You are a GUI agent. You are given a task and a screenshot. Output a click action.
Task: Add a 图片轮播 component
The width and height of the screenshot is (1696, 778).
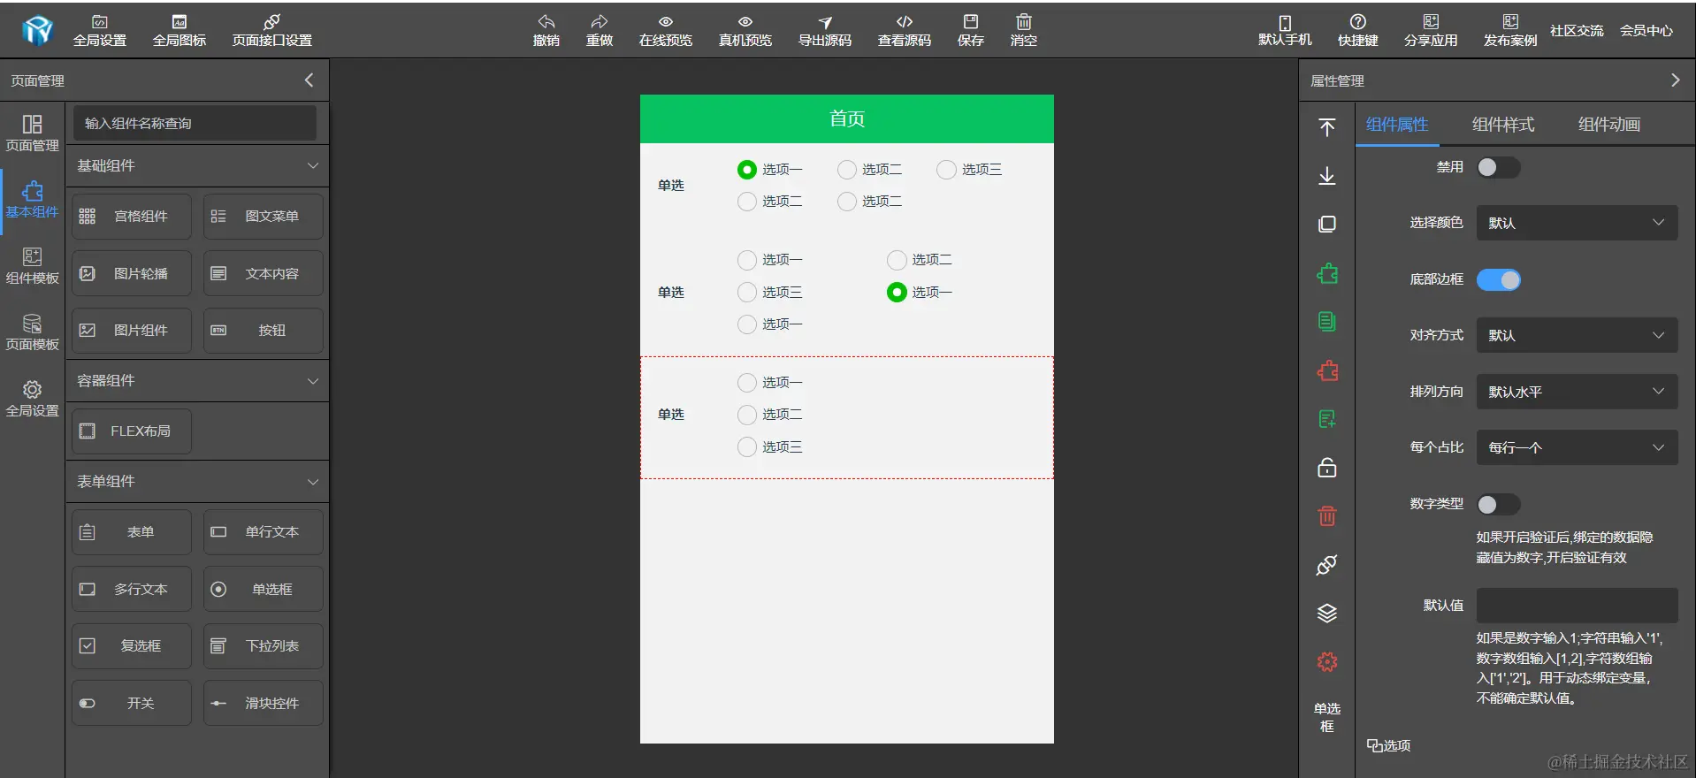click(x=132, y=274)
